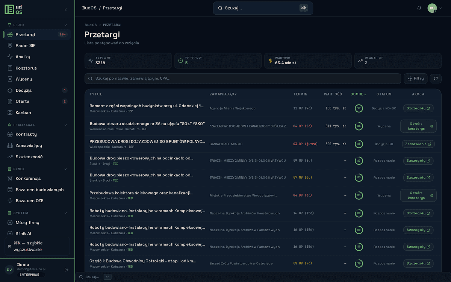Click the Silnik AI icon
The width and height of the screenshot is (451, 282).
coord(10,233)
